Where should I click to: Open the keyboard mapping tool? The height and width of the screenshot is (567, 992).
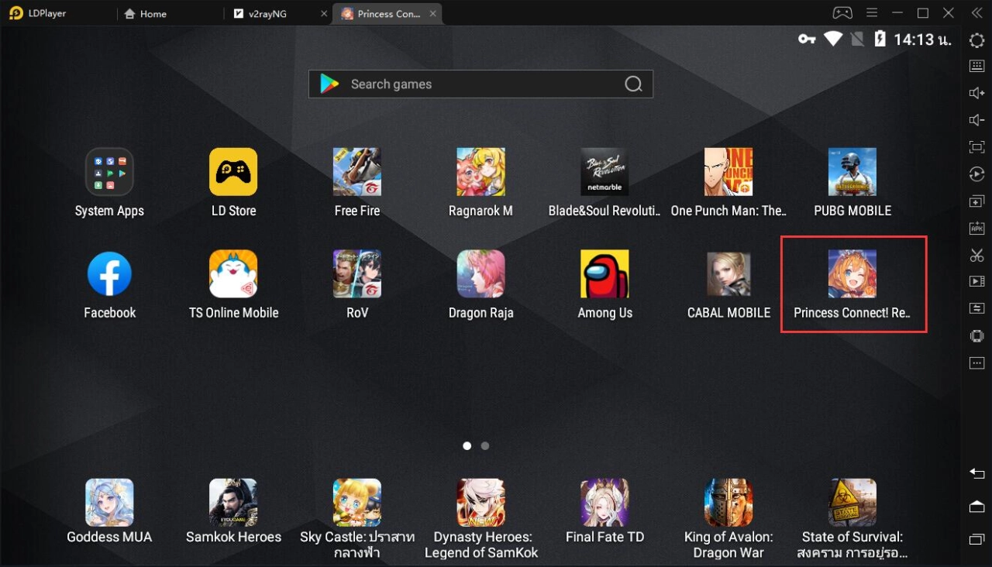coord(976,66)
